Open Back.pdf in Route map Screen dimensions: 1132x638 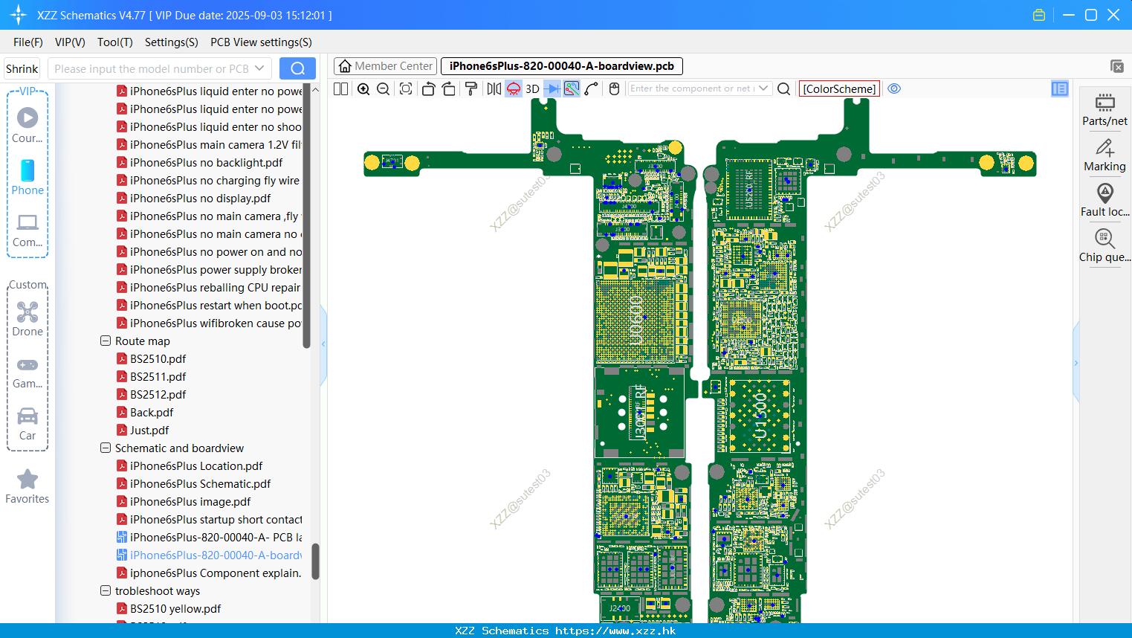point(152,412)
